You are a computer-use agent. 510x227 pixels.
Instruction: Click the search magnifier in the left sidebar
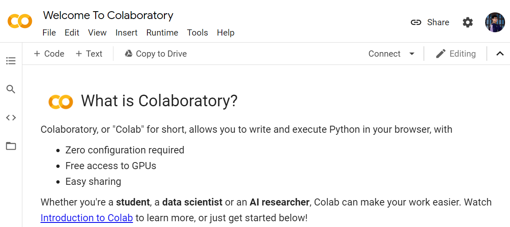tap(11, 89)
